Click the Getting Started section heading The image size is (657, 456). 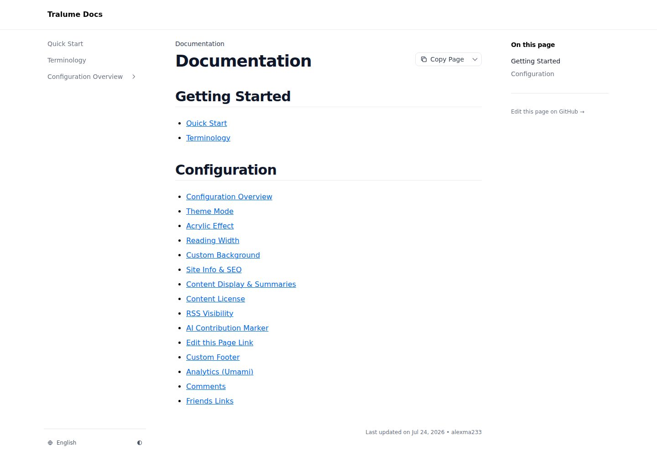click(233, 96)
